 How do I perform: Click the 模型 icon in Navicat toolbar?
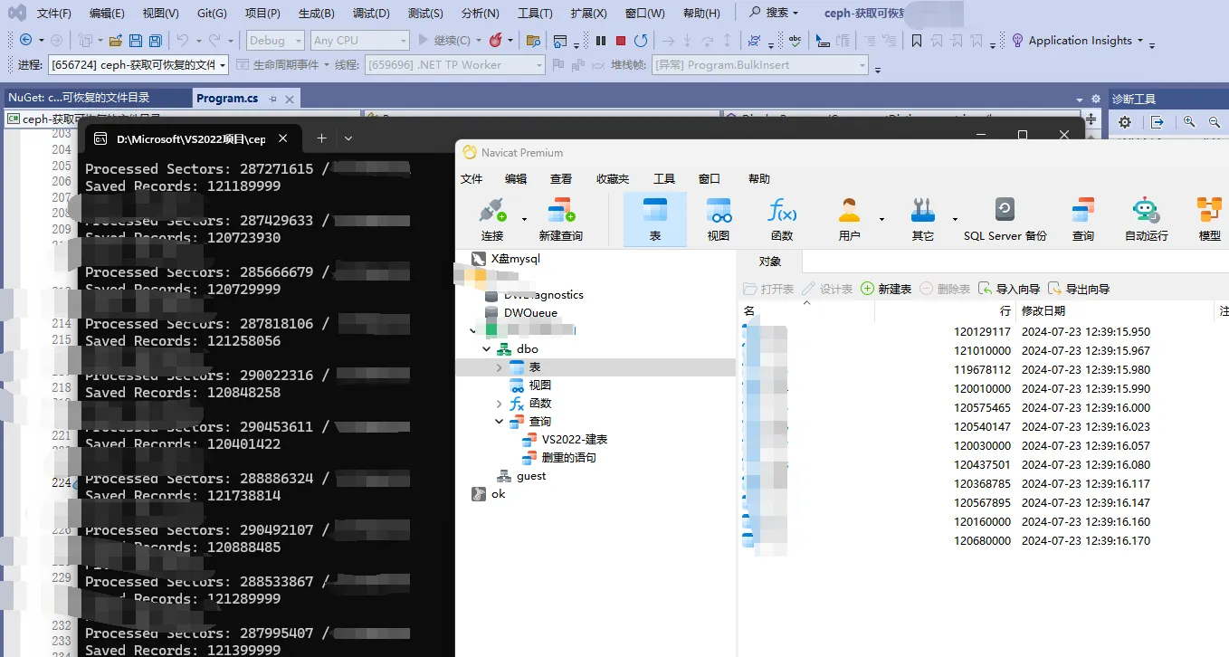[x=1210, y=217]
